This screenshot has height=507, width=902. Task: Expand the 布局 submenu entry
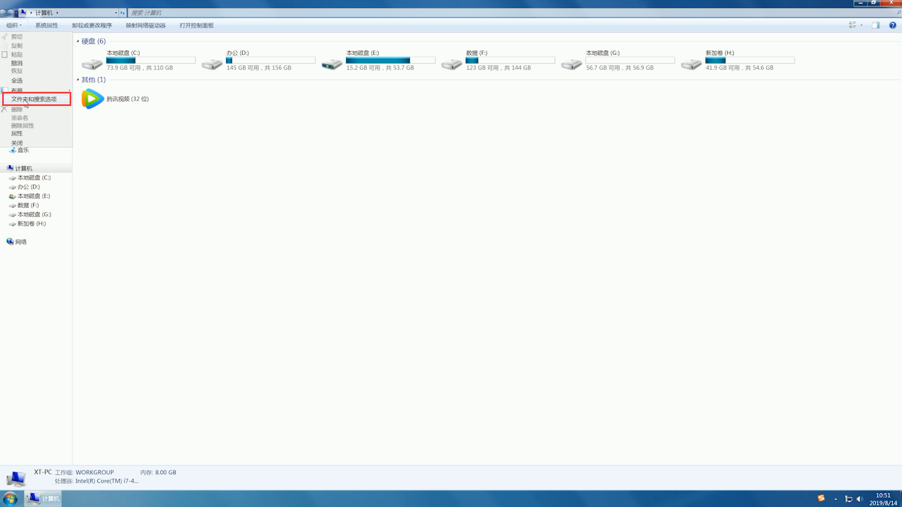point(36,90)
